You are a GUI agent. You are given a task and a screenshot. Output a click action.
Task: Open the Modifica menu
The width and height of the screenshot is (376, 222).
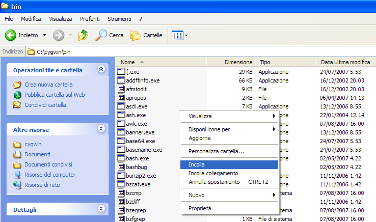[31, 19]
